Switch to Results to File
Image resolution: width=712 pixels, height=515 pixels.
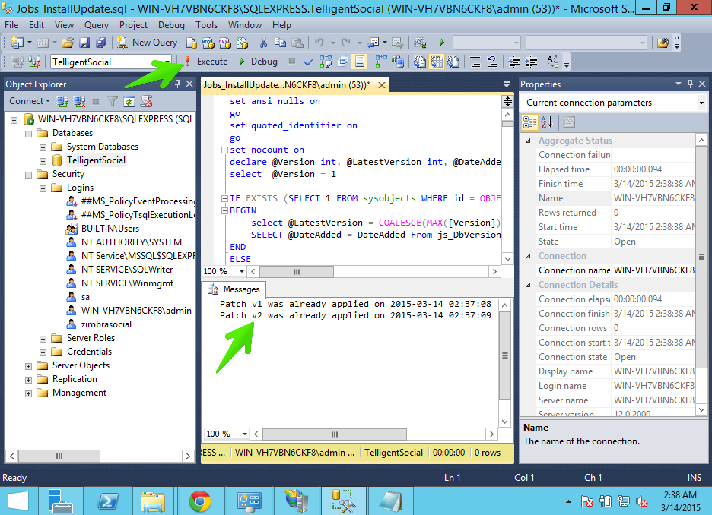pyautogui.click(x=453, y=62)
